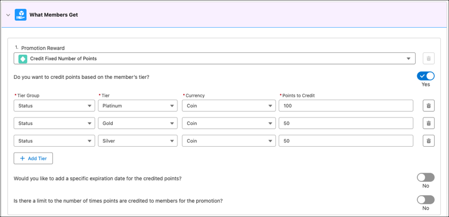Turn off the credit points by tier toggle
The image size is (449, 217).
425,76
